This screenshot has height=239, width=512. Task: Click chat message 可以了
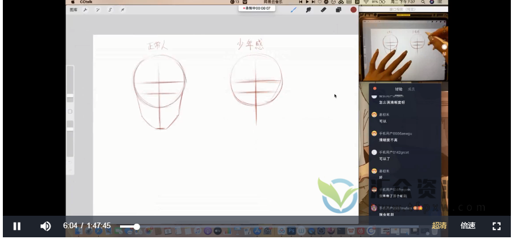pyautogui.click(x=385, y=159)
